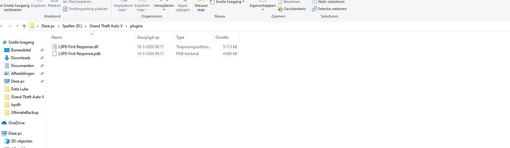Click the PDB-bestand type cell

[187, 54]
